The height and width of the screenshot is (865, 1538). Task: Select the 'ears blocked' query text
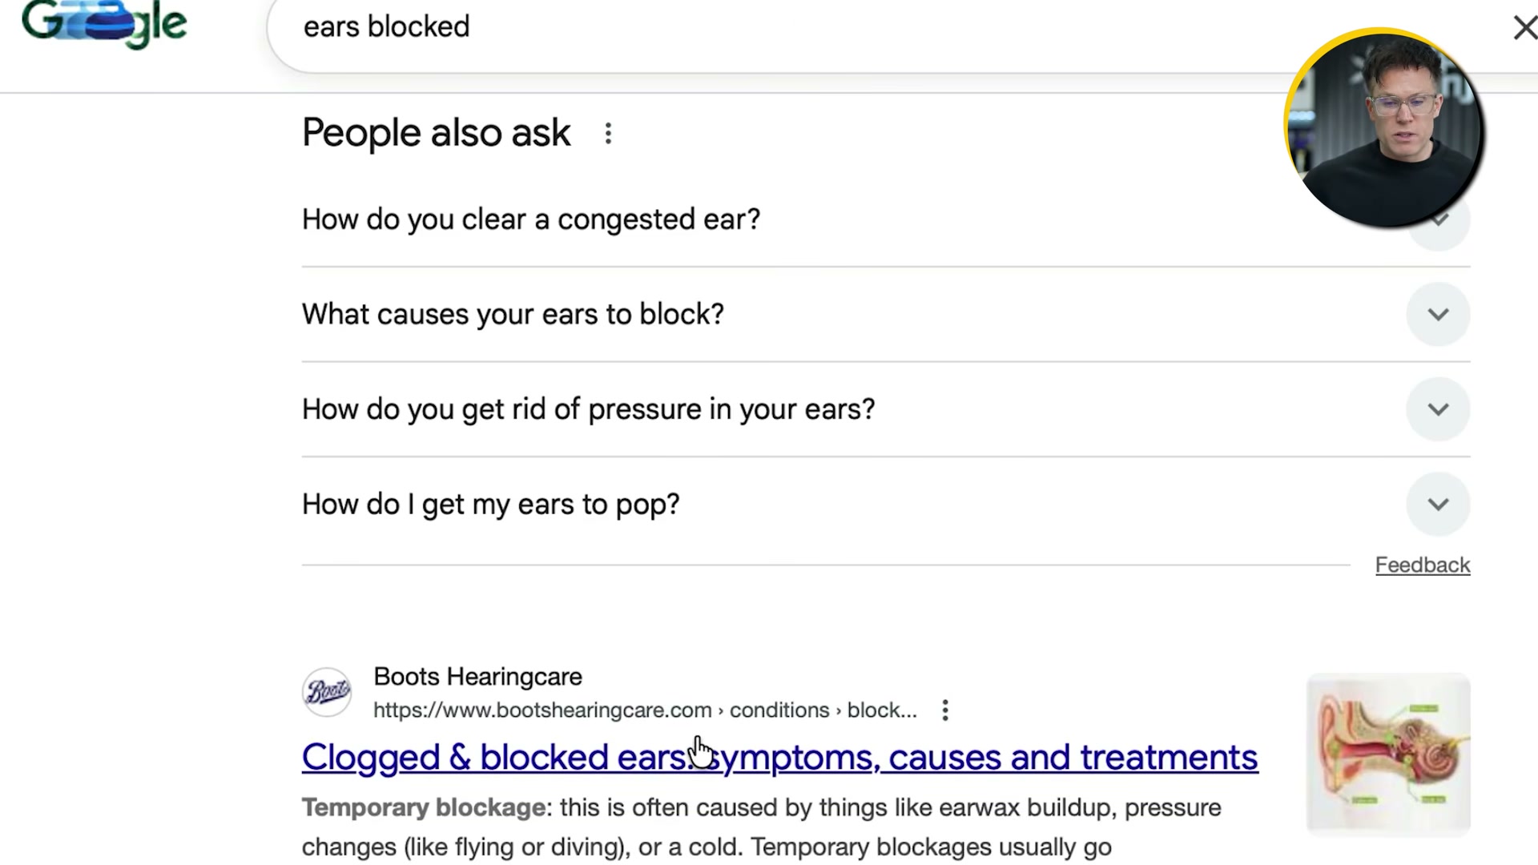coord(386,26)
